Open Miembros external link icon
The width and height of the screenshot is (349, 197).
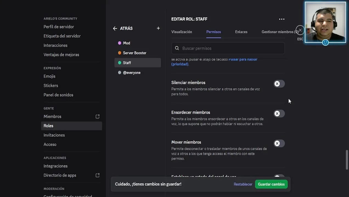pos(97,117)
